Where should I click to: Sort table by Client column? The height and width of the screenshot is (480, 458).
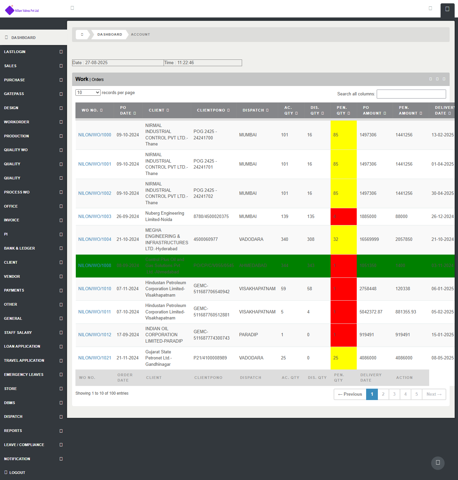point(159,111)
